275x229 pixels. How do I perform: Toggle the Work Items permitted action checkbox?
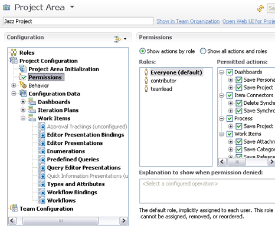(230, 134)
